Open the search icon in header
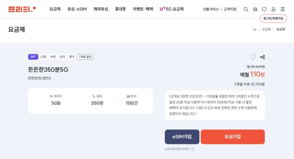Image resolution: width=294 pixels, height=159 pixels. 246,9
